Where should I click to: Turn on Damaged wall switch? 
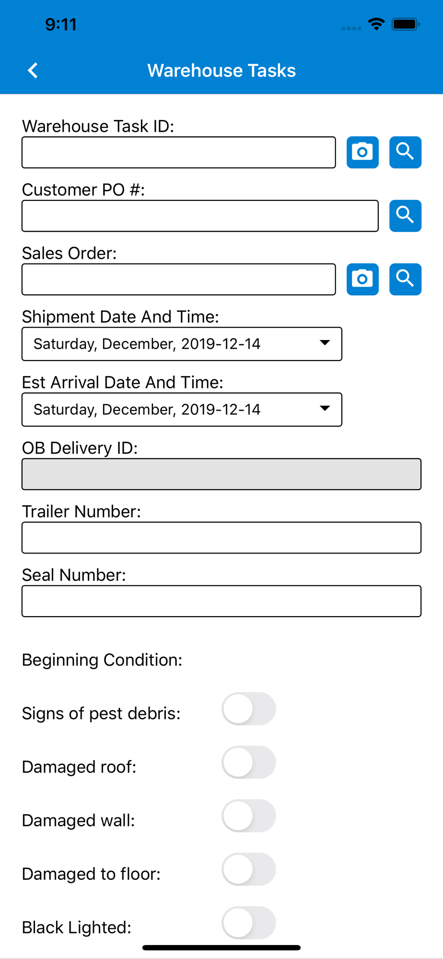click(248, 816)
